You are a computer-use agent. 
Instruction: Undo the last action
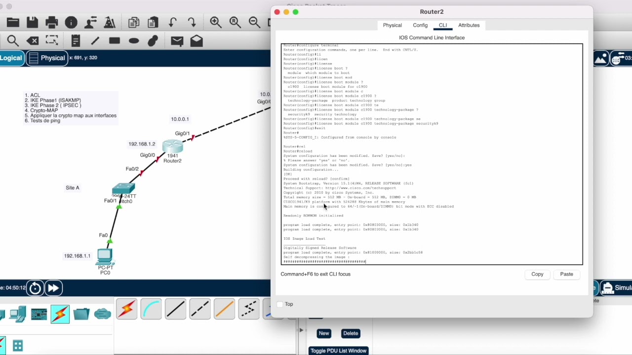[172, 22]
